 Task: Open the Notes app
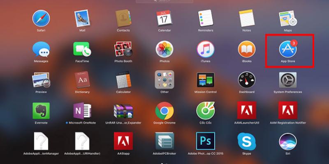[x=247, y=18]
